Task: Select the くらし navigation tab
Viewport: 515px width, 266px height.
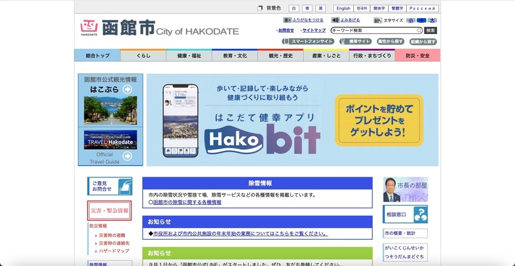Action: [144, 56]
